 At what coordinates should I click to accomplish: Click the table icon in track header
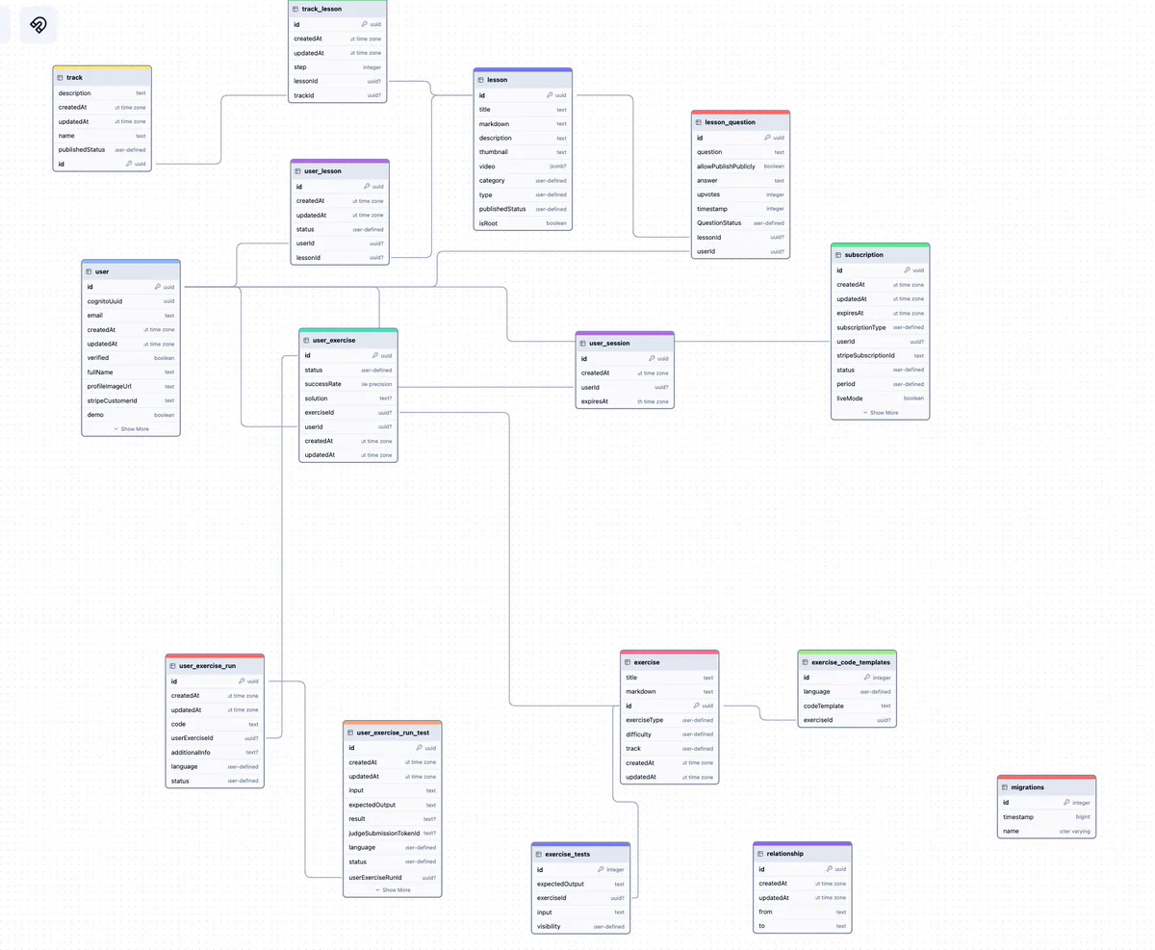click(60, 77)
